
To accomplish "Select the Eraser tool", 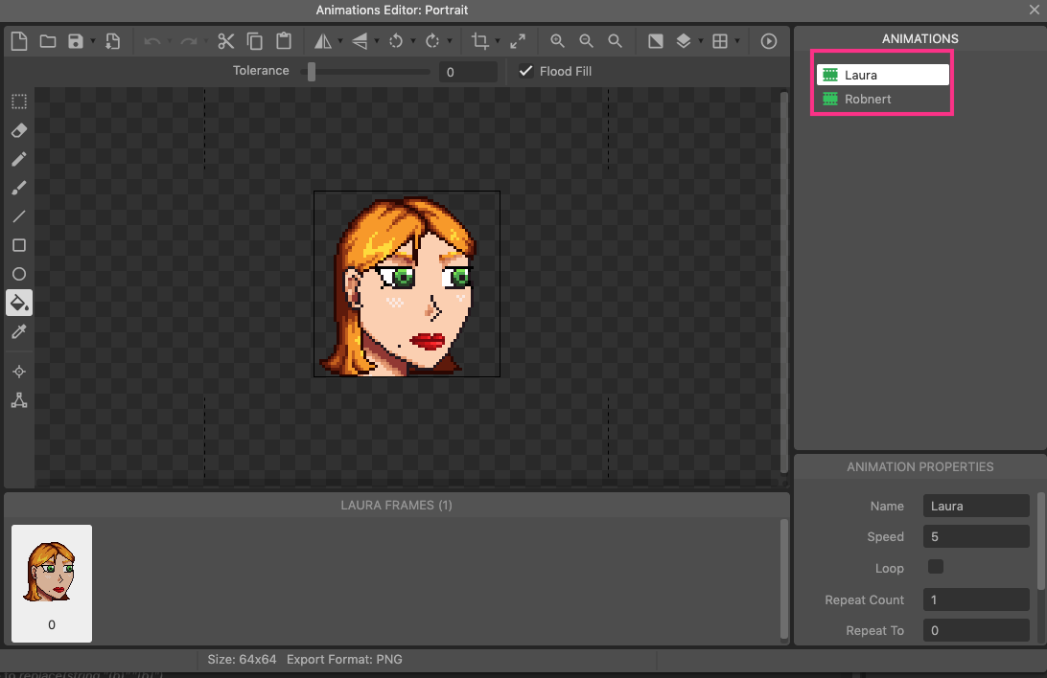I will pos(18,130).
